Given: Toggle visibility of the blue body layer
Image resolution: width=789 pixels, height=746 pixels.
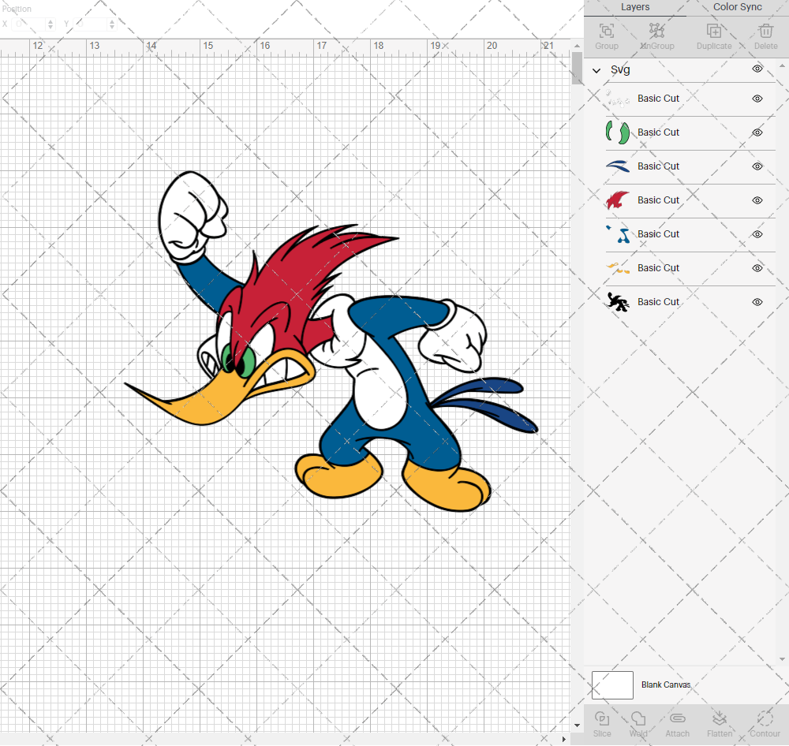Looking at the screenshot, I should click(757, 234).
